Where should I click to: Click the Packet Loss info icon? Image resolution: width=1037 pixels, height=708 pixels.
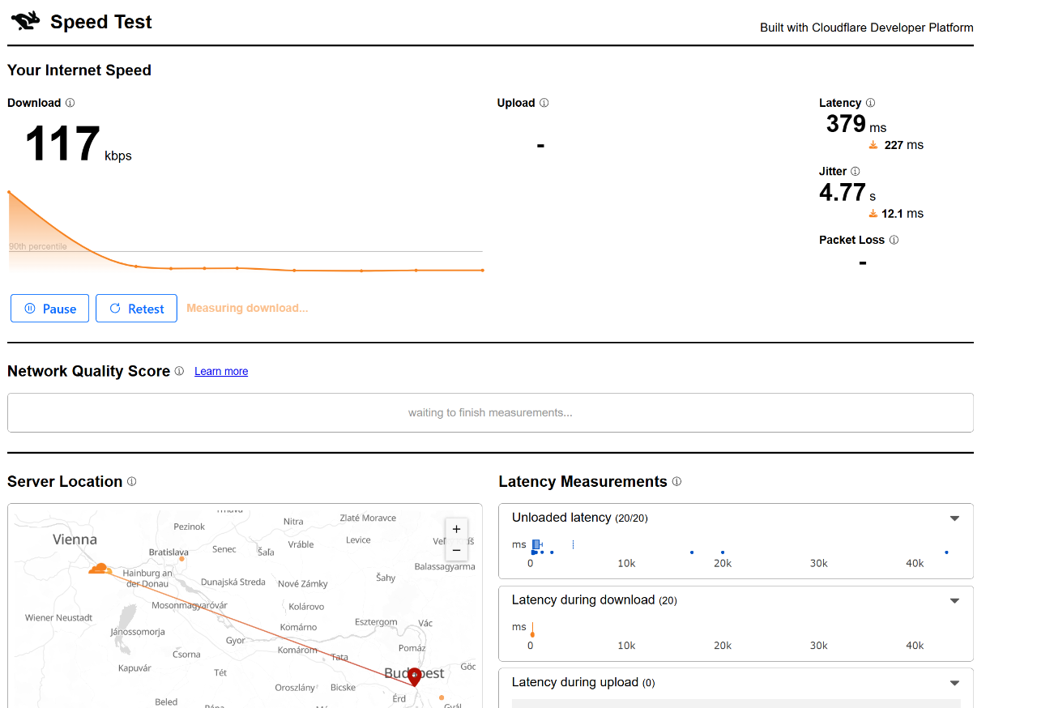pos(894,240)
